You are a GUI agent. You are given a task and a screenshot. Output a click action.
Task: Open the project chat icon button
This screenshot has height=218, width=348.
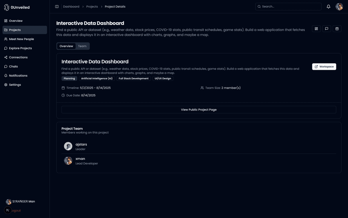pyautogui.click(x=327, y=29)
